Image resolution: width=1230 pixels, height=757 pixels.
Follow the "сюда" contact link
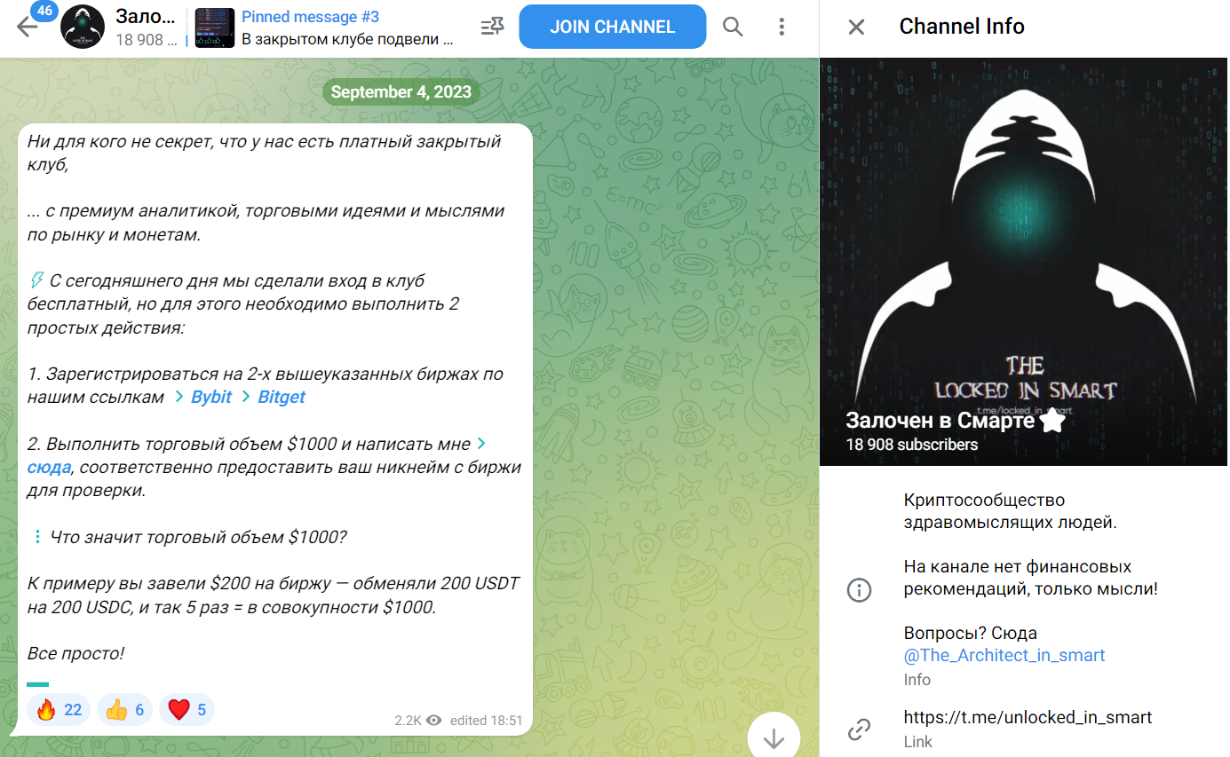pyautogui.click(x=49, y=467)
